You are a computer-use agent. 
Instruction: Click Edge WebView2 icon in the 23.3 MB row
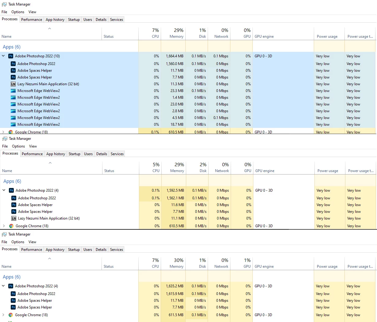[13, 91]
